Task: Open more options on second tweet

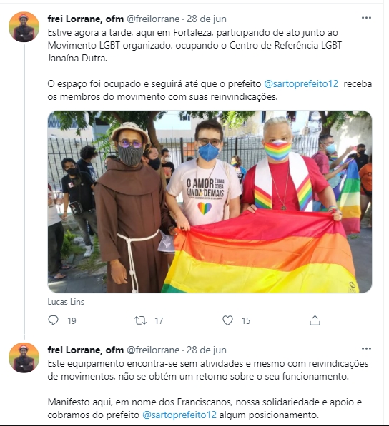Action: (x=366, y=349)
